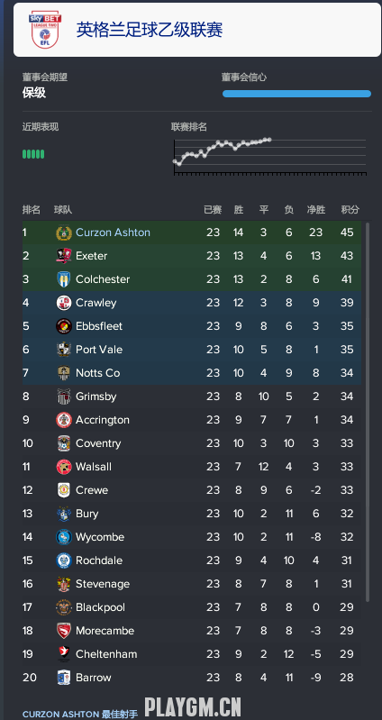The width and height of the screenshot is (382, 720).
Task: Sort by the 净胜 column header
Action: tap(316, 210)
